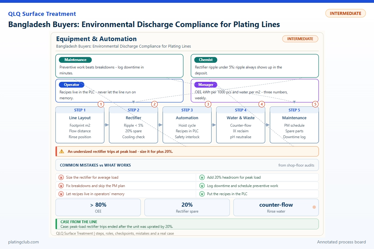Click the 'Flow distance' line

(x=80, y=131)
